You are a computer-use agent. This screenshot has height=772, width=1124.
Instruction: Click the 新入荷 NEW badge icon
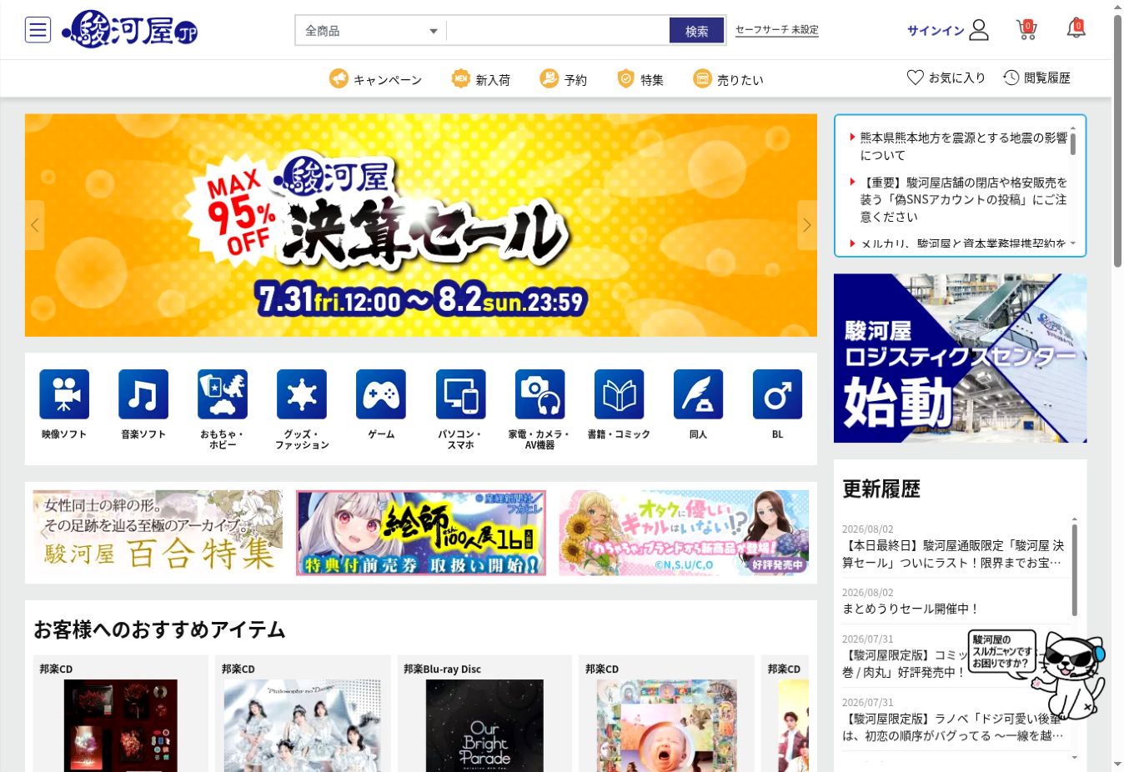[x=460, y=78]
